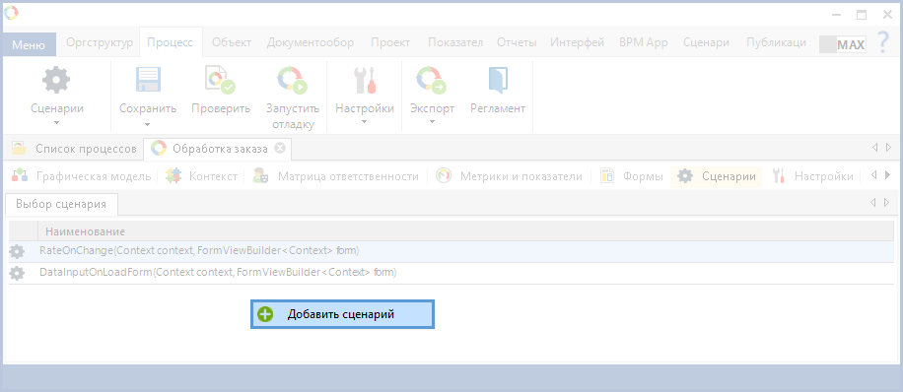Open the Документообор ribbon tab

(x=311, y=42)
